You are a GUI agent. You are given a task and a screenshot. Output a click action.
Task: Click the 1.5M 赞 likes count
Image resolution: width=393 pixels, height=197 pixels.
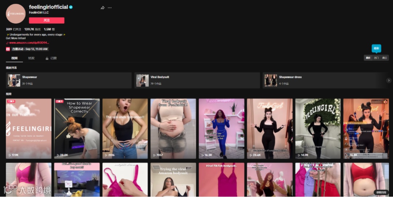pyautogui.click(x=49, y=29)
